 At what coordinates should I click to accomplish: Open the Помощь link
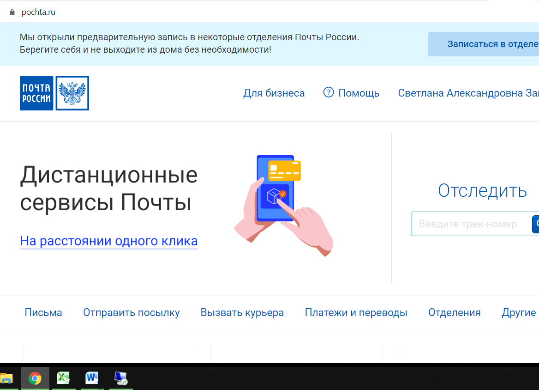coord(359,93)
